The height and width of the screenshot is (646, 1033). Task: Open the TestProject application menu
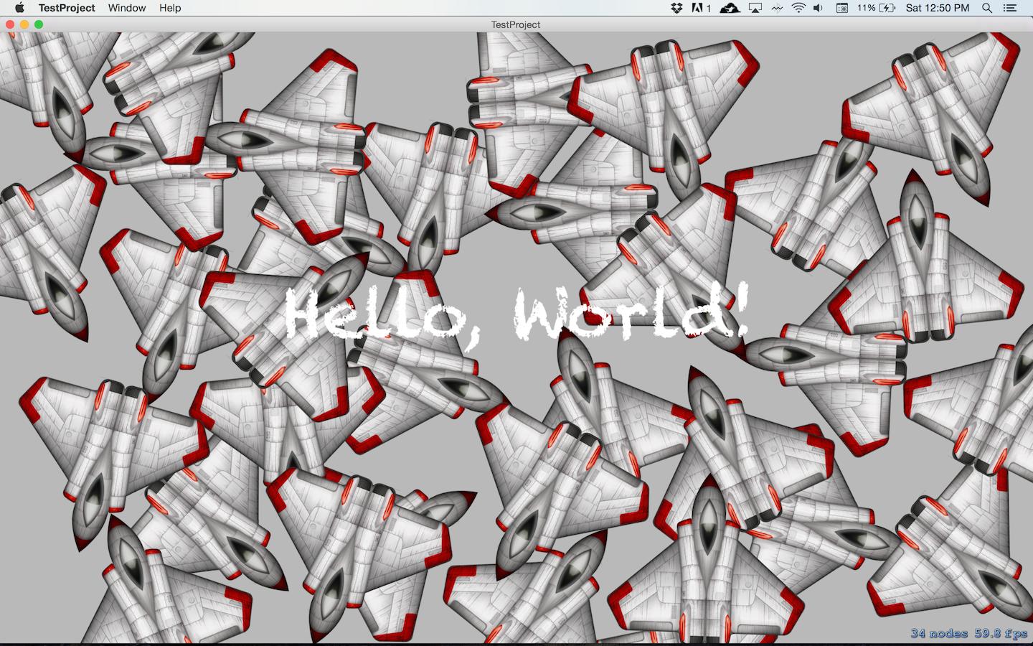67,8
